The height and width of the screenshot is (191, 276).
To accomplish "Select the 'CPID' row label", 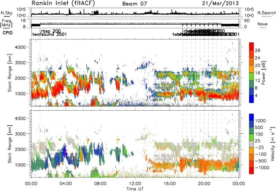I will click(8, 33).
